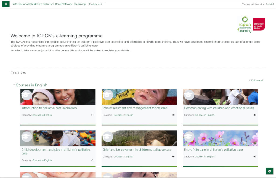Click enrol icon on Child development and play
This screenshot has height=178, width=276.
[92, 160]
